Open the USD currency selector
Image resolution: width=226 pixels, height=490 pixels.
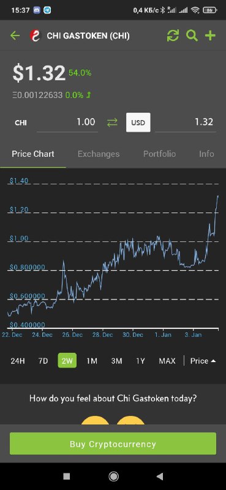[x=138, y=123]
